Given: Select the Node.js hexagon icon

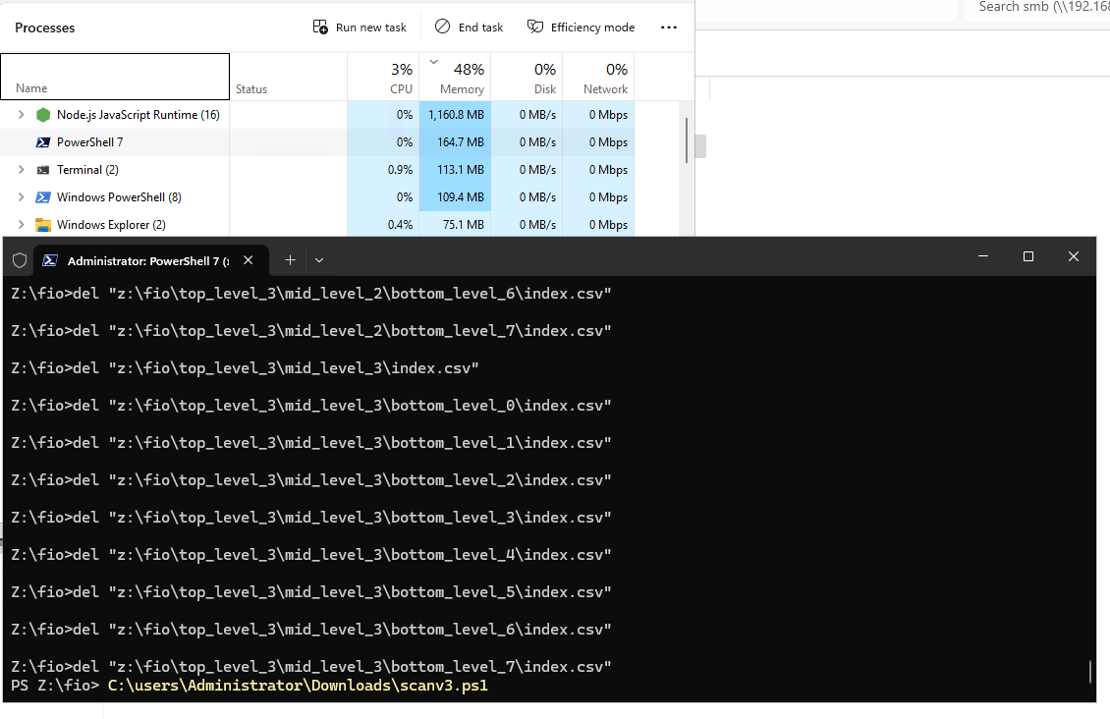Looking at the screenshot, I should tap(43, 115).
